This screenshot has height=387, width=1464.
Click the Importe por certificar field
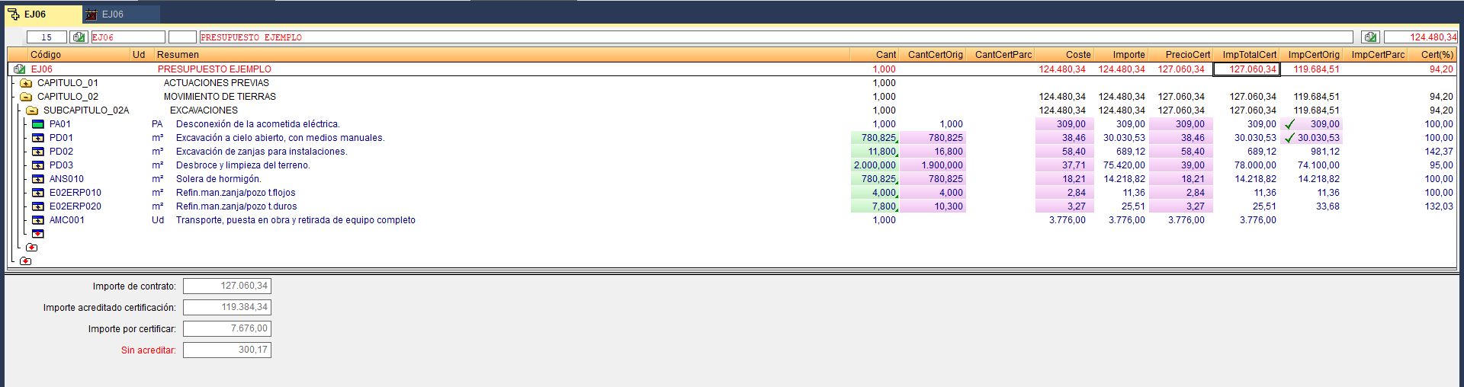coord(227,328)
